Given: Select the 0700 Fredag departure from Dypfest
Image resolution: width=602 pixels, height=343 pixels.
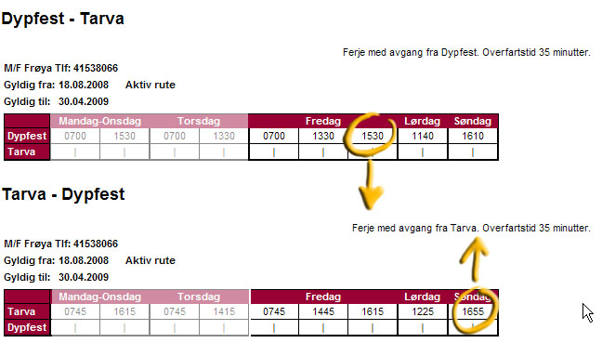Looking at the screenshot, I should pos(274,136).
